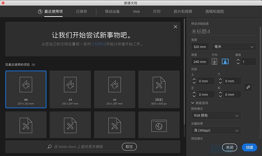262x156 pixels.
Task: Click the 画板 count field showing 1
Action: [248, 62]
